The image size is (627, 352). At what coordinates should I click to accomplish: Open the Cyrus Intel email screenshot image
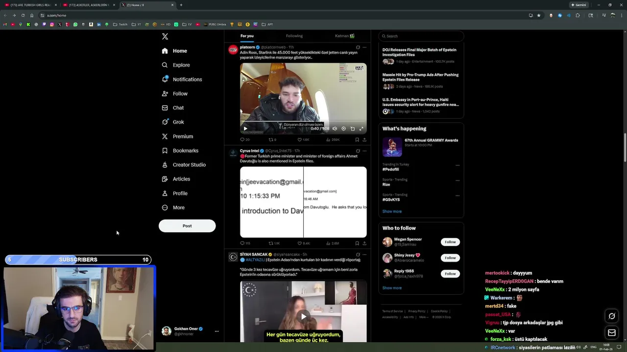pos(303,202)
